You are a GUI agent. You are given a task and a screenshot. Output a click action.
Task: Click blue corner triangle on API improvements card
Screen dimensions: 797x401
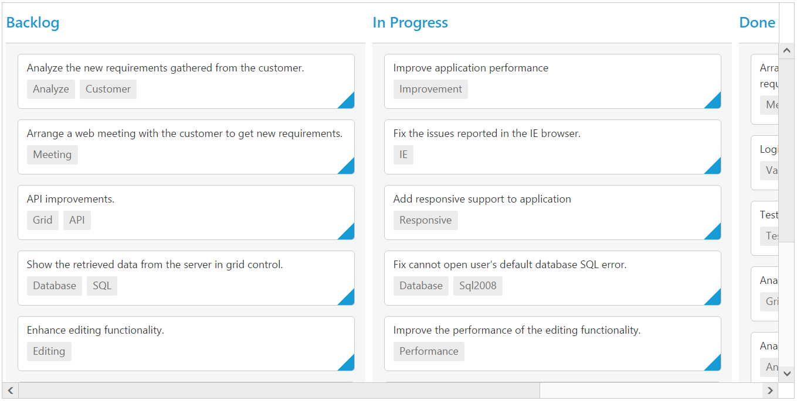348,234
